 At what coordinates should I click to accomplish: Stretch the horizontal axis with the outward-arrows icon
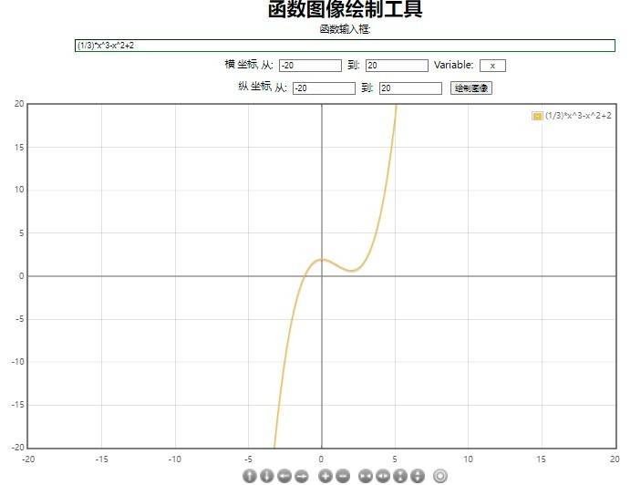click(383, 476)
